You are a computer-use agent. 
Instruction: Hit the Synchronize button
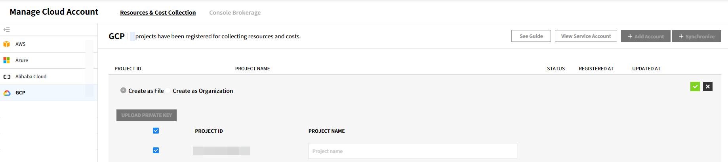[x=696, y=36]
